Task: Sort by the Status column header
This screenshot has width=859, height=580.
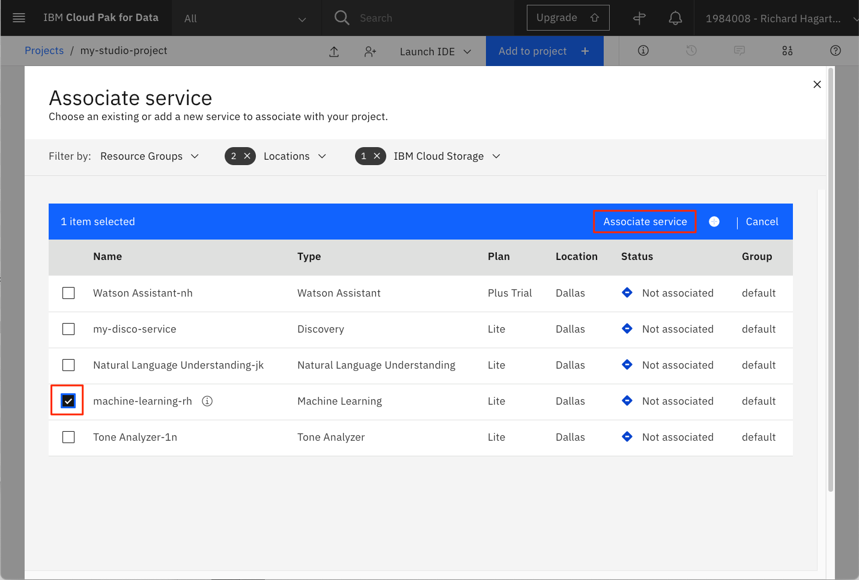Action: pos(637,256)
